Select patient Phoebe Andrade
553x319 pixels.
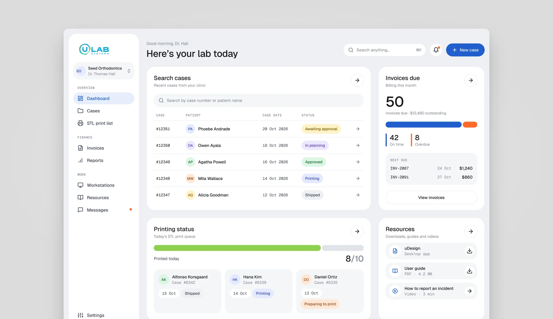pos(214,129)
